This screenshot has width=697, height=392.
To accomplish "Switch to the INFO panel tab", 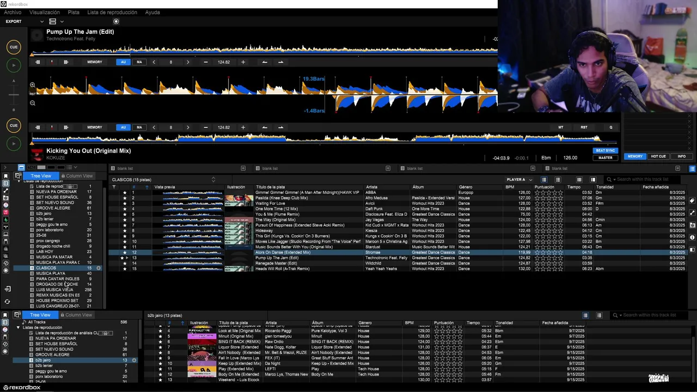I will (x=681, y=156).
